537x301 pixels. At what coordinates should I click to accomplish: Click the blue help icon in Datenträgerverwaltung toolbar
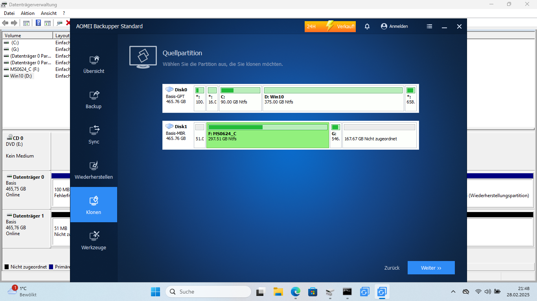pyautogui.click(x=39, y=23)
